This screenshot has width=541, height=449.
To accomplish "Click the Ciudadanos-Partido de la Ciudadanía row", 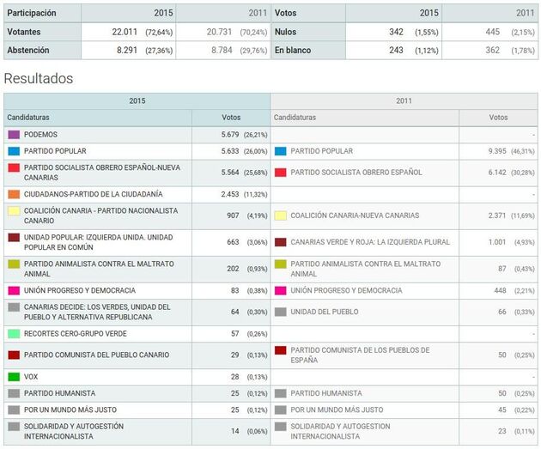I will click(x=93, y=194).
